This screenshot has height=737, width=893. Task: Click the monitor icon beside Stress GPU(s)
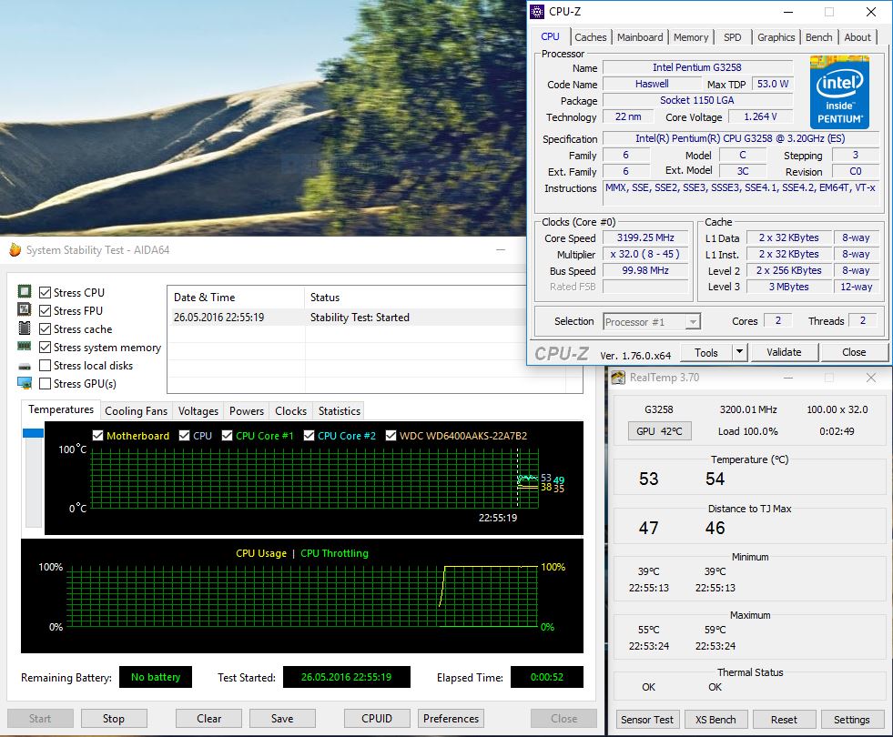pos(25,383)
